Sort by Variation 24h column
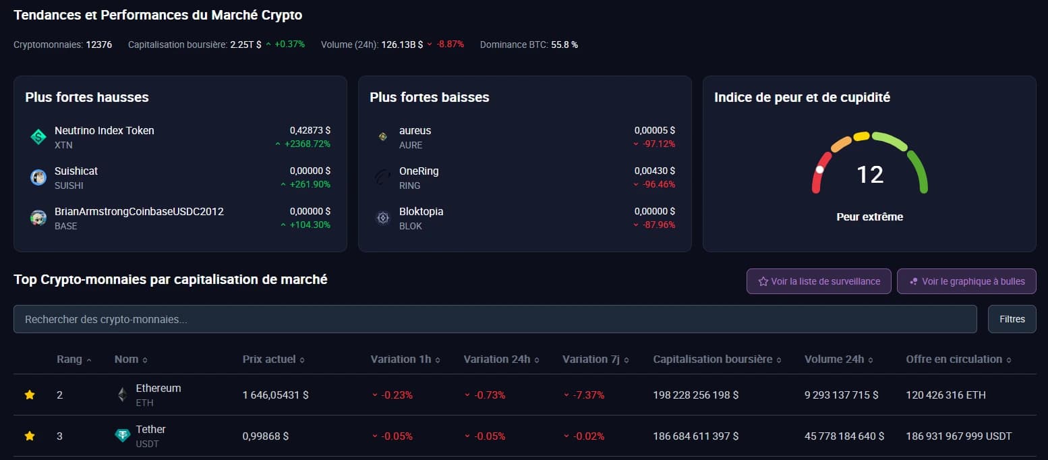This screenshot has width=1048, height=460. coord(502,359)
